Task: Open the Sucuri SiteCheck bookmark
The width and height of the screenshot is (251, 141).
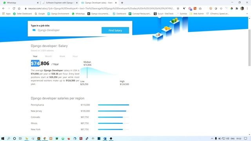Action: (164, 14)
